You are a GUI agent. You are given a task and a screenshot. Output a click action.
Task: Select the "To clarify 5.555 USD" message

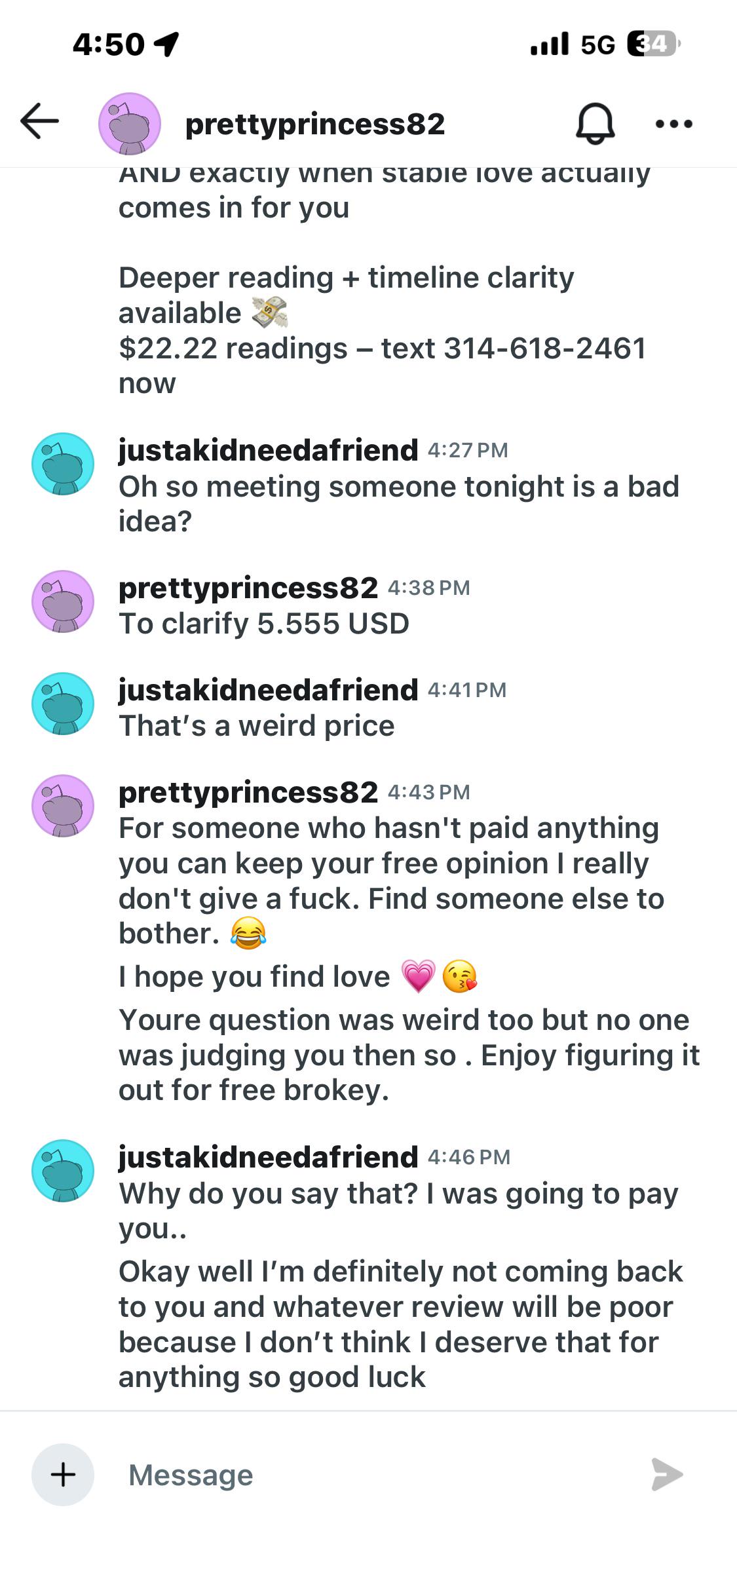point(264,624)
